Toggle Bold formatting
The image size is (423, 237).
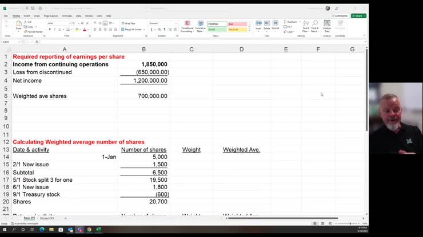[49, 30]
